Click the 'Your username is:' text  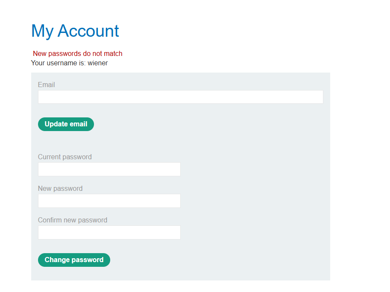[58, 63]
